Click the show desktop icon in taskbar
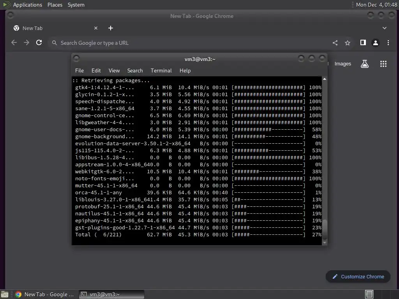This screenshot has width=399, height=299. [5, 294]
